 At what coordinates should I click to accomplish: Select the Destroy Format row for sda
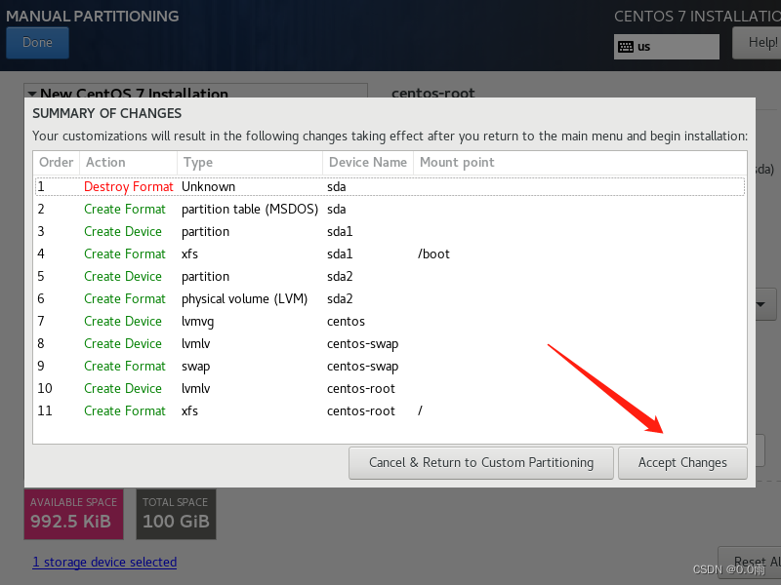click(x=390, y=186)
